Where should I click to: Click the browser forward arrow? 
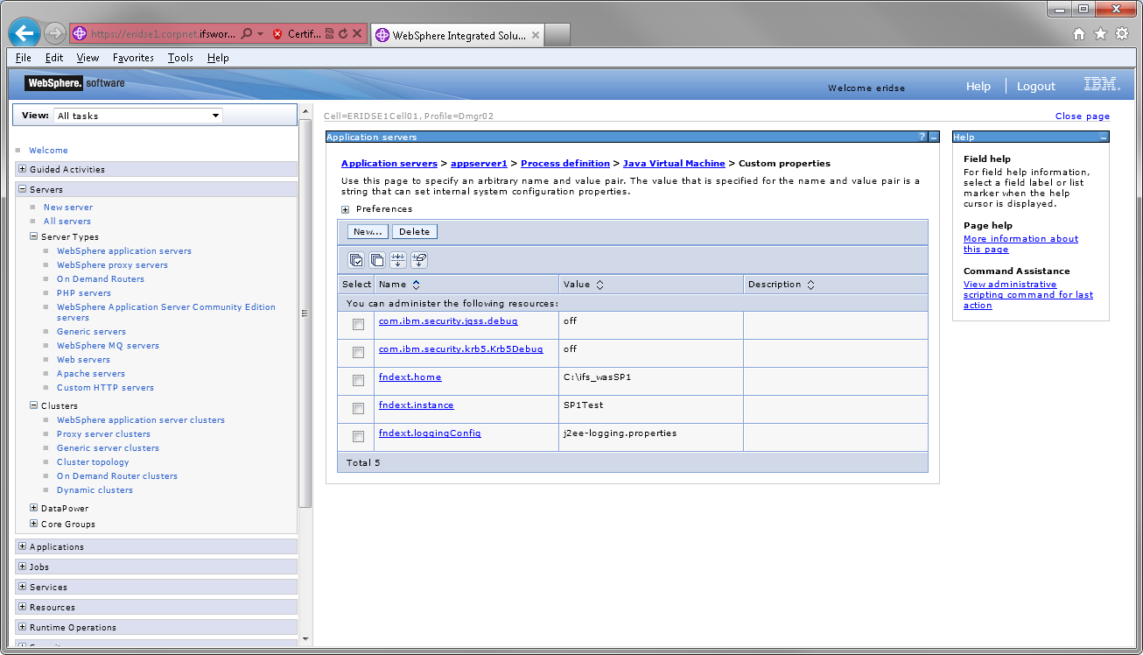54,33
